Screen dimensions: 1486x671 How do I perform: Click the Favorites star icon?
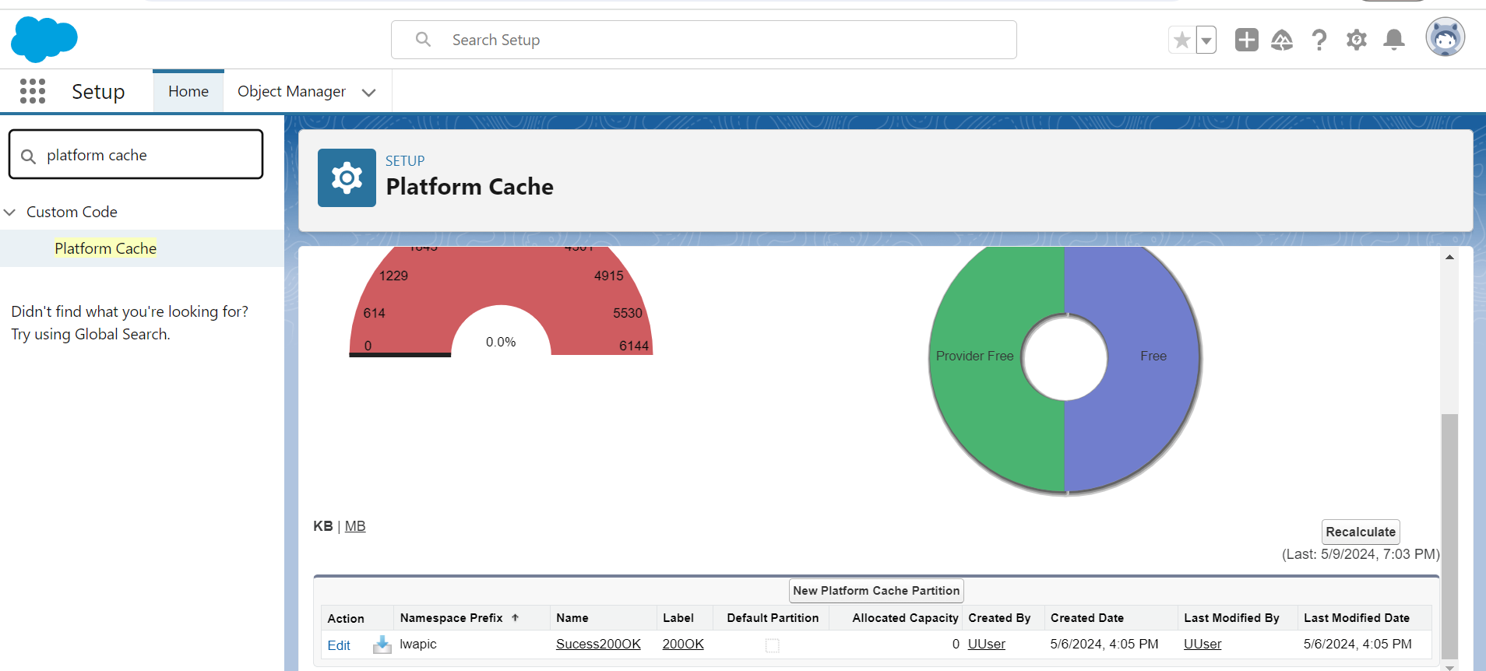1181,40
